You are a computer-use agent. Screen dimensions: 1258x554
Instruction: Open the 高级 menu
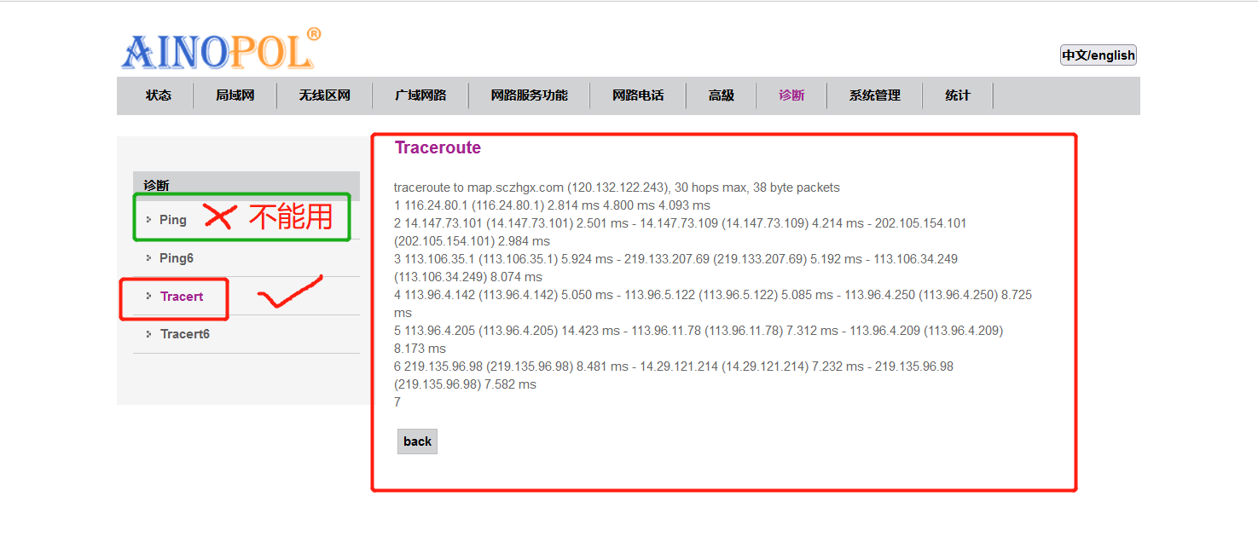coord(721,95)
